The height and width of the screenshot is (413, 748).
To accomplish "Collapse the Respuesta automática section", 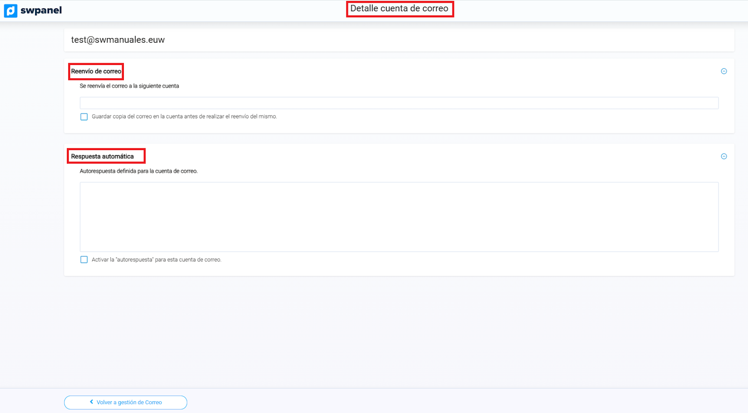I will pos(724,157).
